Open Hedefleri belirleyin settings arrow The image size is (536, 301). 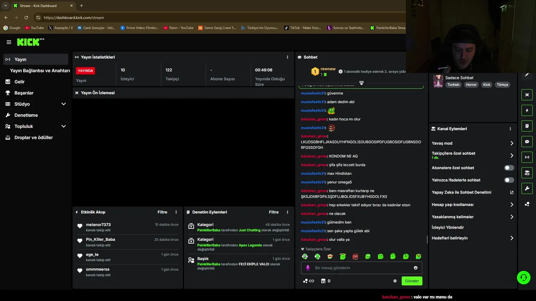coord(512,238)
